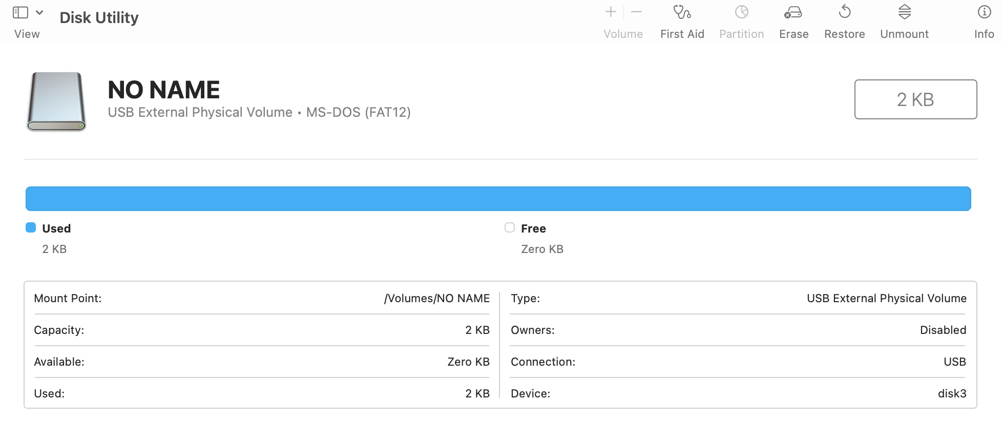Click the 2 KB capacity box
The width and height of the screenshot is (1002, 421).
click(x=915, y=99)
